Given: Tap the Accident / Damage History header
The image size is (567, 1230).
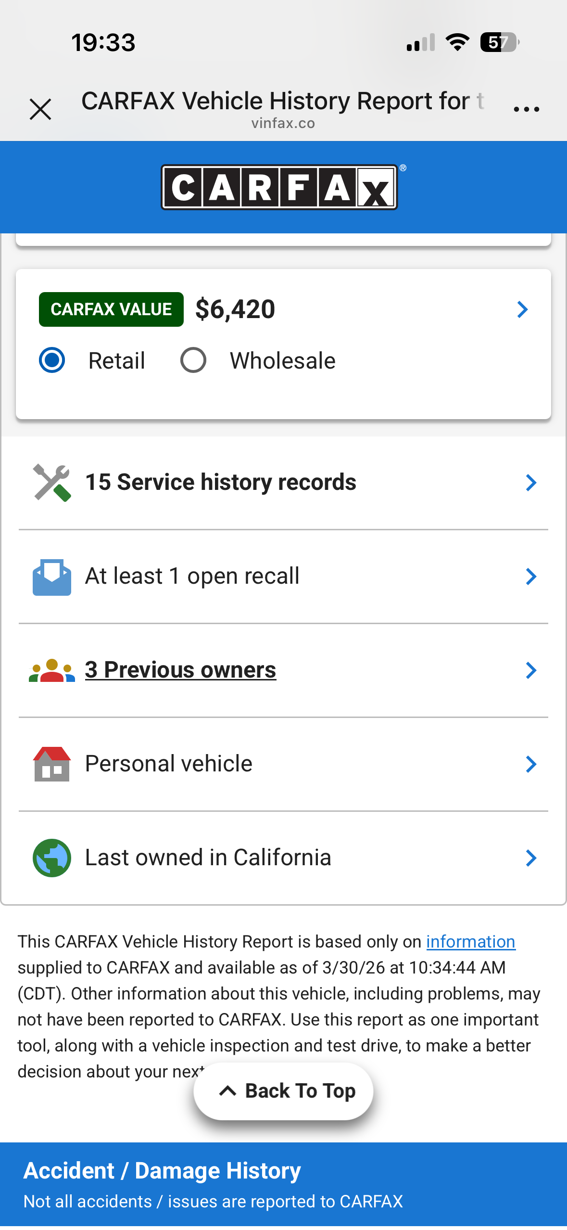Looking at the screenshot, I should click(162, 1171).
